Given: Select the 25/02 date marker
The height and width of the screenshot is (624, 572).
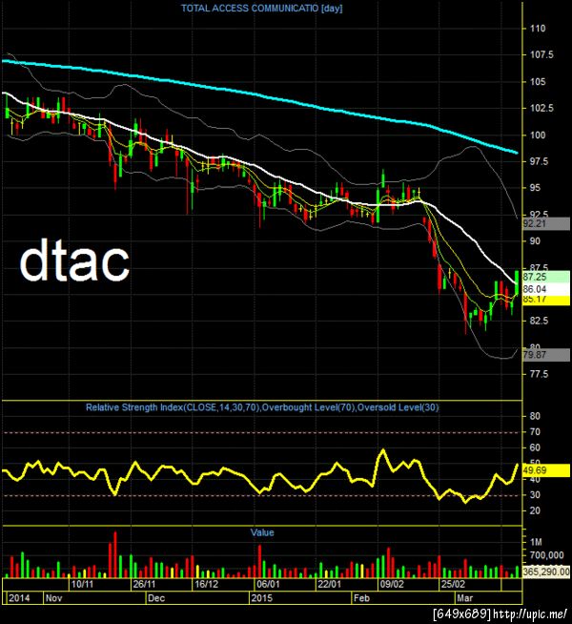Looking at the screenshot, I should 454,584.
